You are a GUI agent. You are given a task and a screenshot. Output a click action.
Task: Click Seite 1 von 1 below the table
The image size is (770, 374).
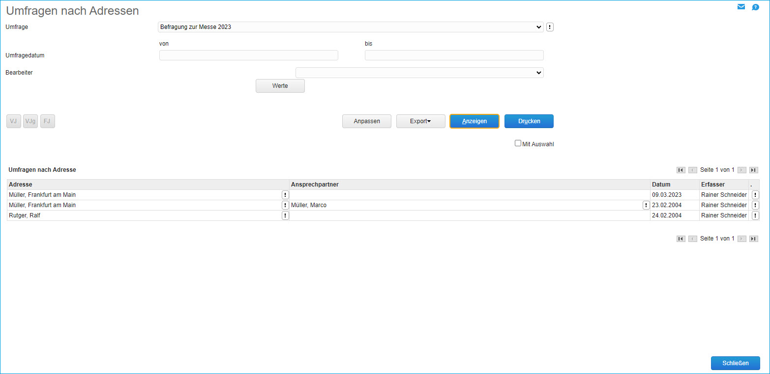[717, 239]
